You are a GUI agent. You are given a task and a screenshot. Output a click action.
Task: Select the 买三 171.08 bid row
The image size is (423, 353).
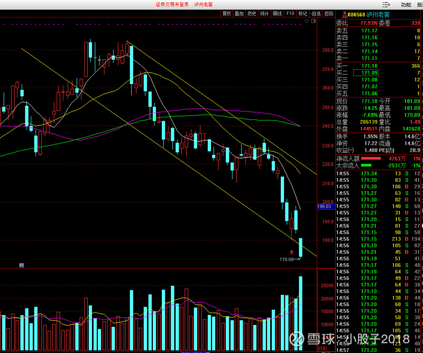point(378,80)
